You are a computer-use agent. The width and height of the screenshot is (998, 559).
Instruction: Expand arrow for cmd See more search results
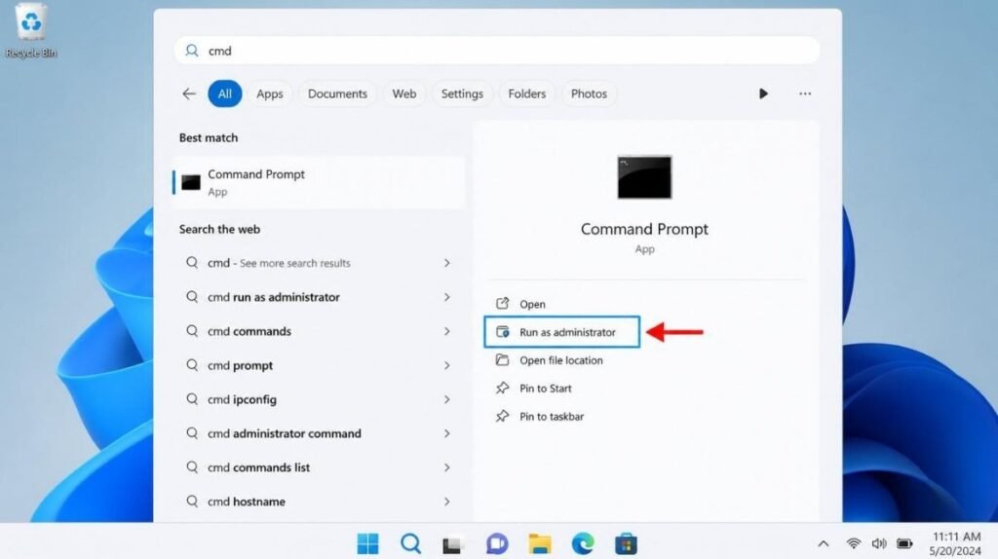click(446, 263)
